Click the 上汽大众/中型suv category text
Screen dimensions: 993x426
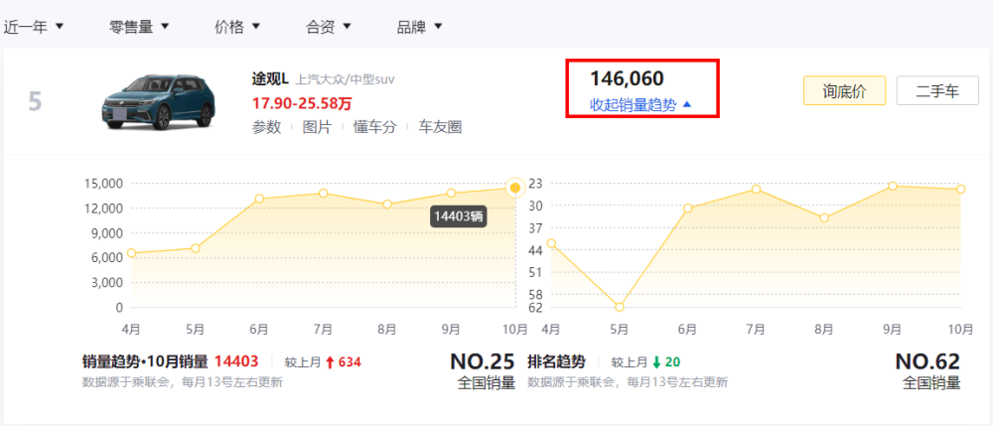click(x=346, y=79)
